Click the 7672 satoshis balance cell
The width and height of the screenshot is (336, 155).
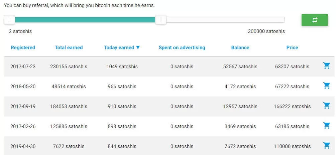coord(240,146)
